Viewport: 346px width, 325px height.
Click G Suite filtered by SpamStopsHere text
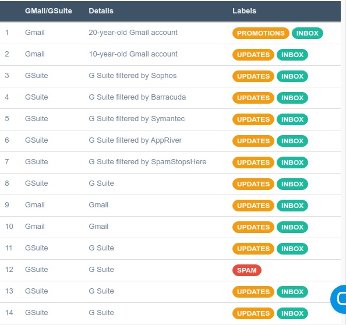tap(147, 162)
